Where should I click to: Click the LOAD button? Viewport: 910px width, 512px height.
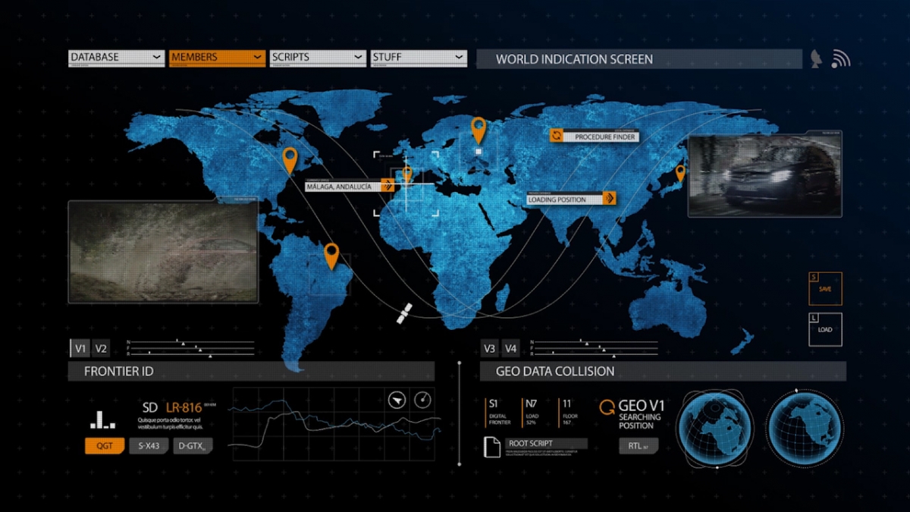coord(825,329)
